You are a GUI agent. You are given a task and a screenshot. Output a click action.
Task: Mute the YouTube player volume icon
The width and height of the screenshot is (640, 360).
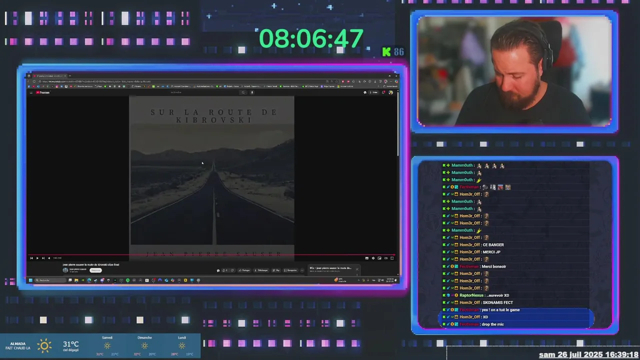49,258
